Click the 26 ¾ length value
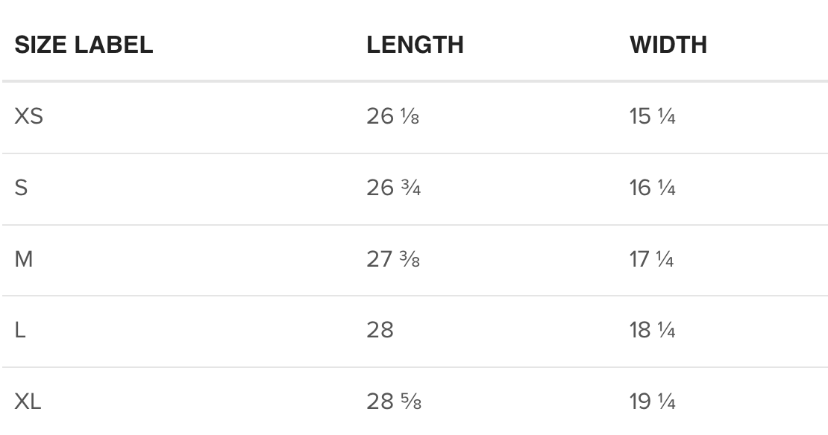Screen dimensions: 828x435 pos(394,188)
